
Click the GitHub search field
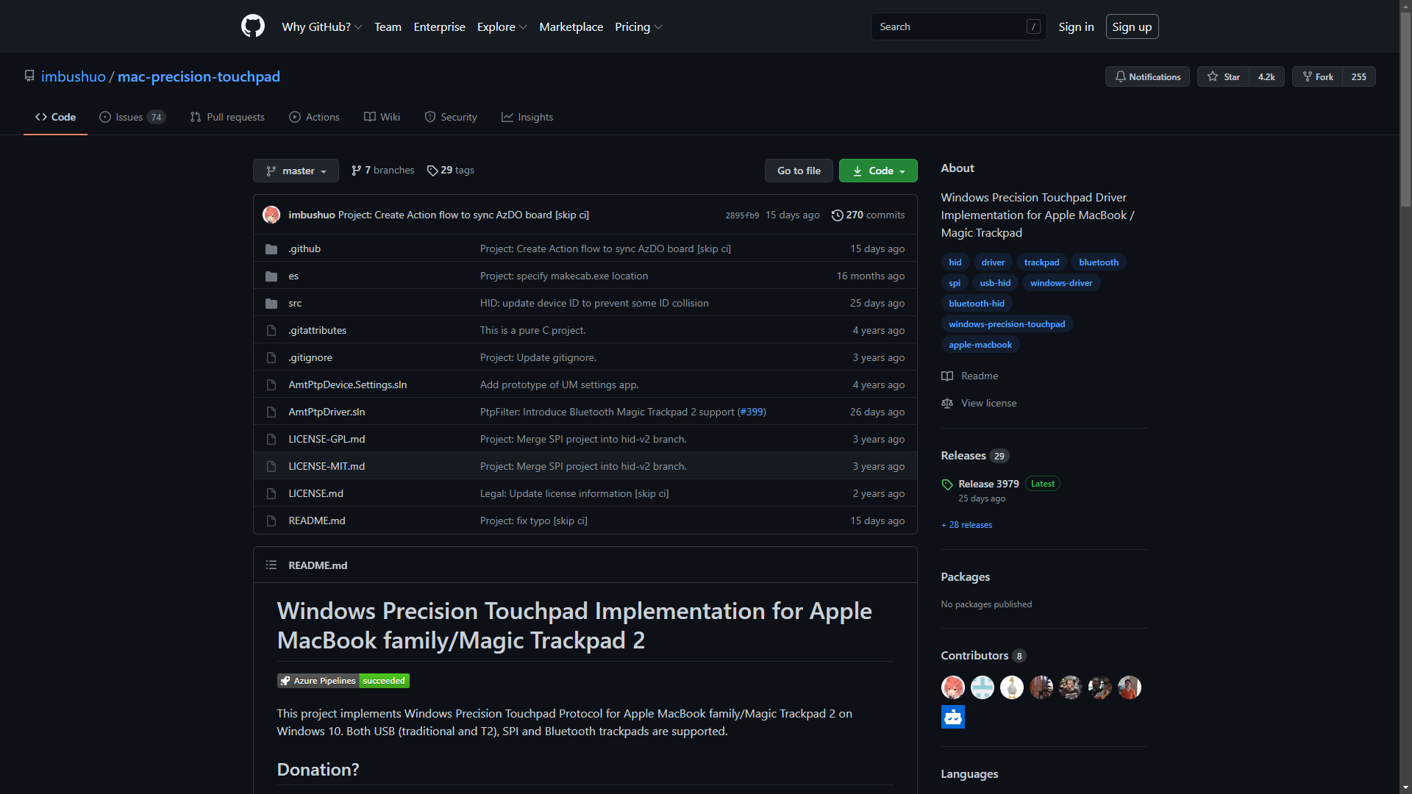949,26
